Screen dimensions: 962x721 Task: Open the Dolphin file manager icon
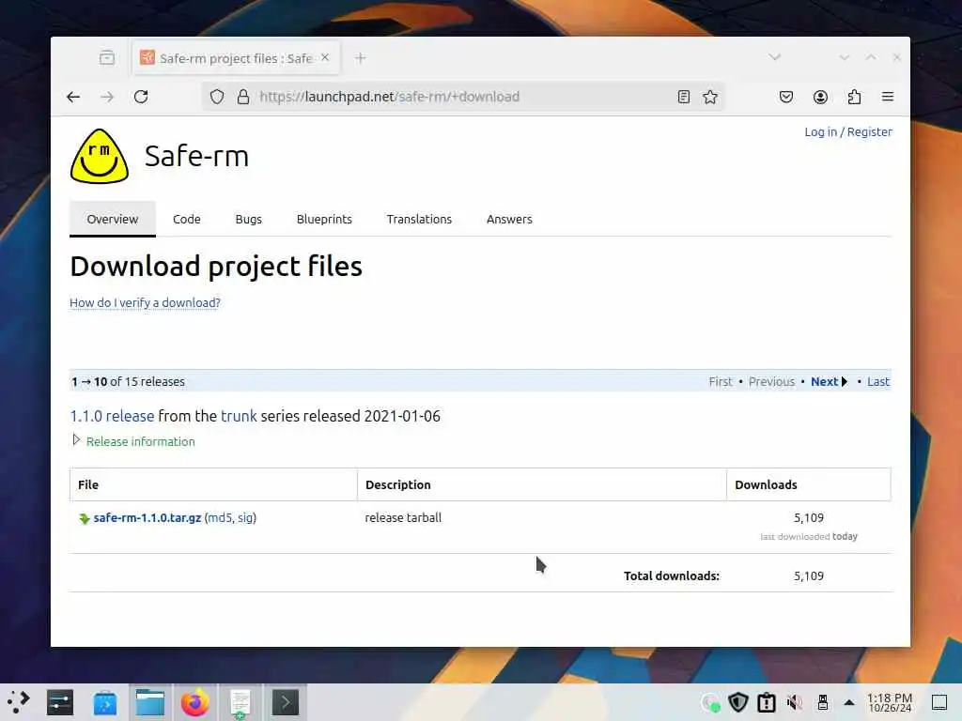click(150, 702)
